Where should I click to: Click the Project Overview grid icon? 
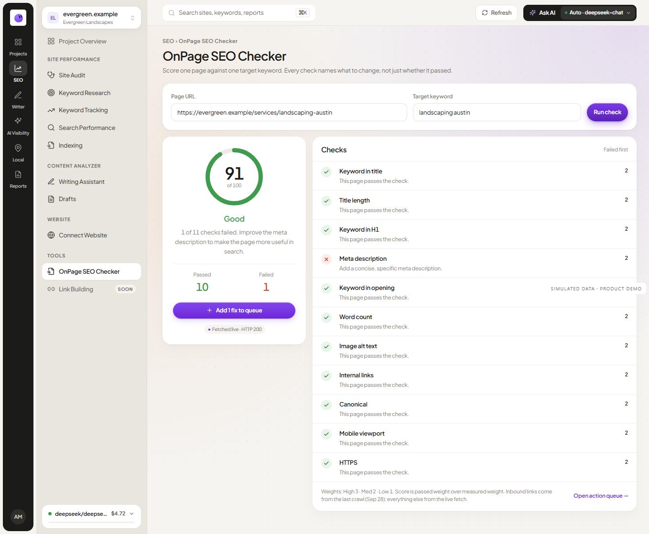51,41
